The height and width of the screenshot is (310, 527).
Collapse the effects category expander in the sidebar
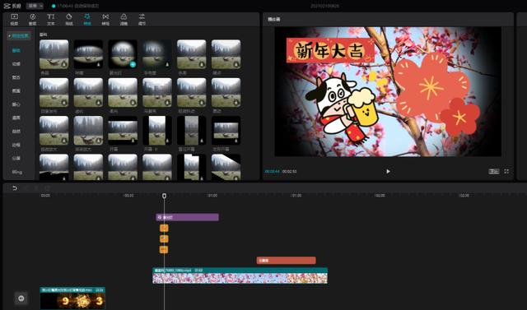click(x=19, y=36)
